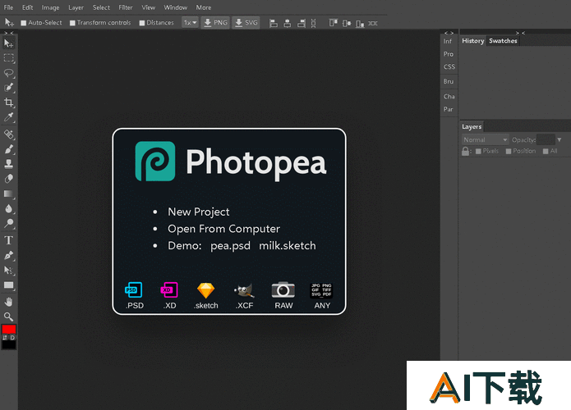The image size is (571, 410).
Task: Click the align horizontal centers icon
Action: pyautogui.click(x=288, y=23)
